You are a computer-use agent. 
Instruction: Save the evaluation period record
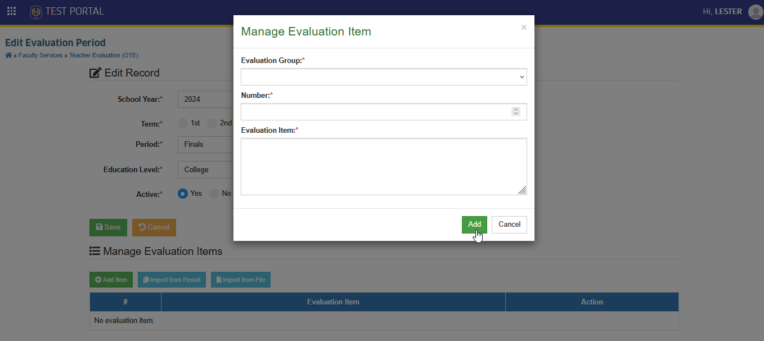pos(108,227)
